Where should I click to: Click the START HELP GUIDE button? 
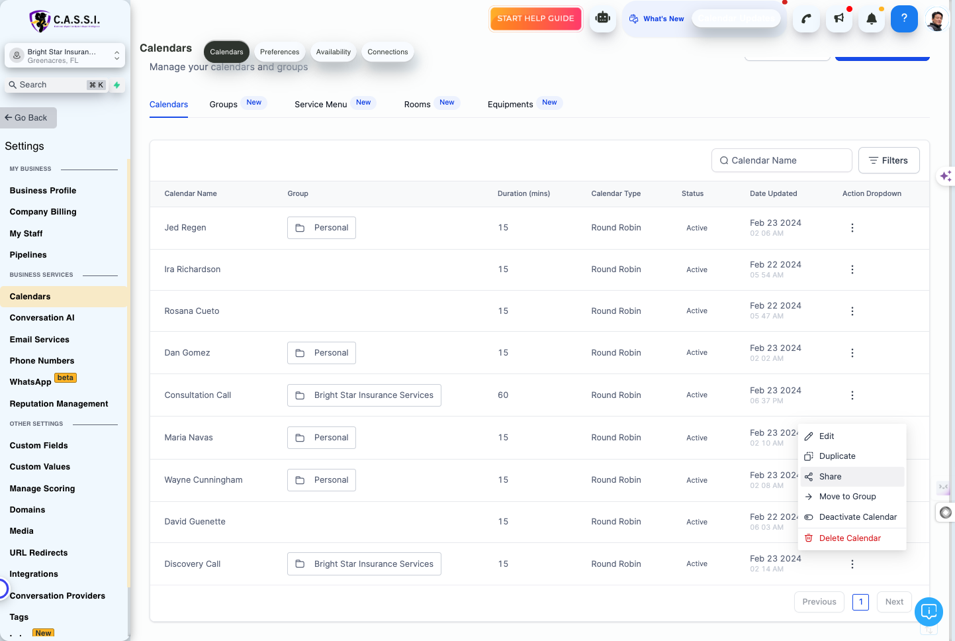coord(535,19)
